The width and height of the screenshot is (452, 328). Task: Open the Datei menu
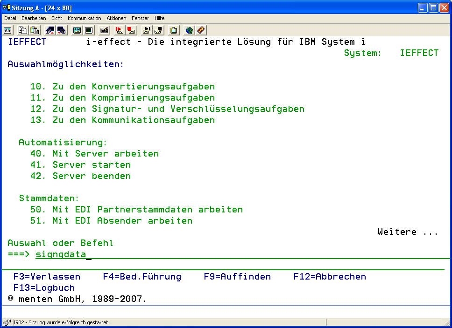(x=10, y=18)
